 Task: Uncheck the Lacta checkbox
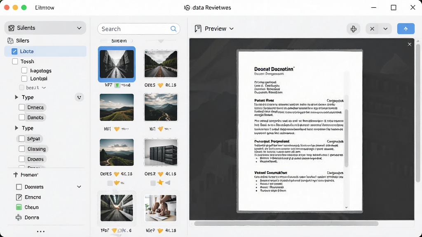(14, 51)
